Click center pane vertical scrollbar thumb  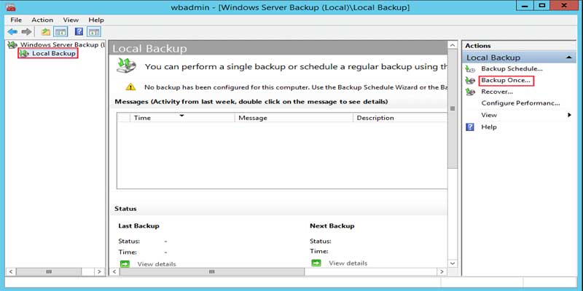[453, 108]
